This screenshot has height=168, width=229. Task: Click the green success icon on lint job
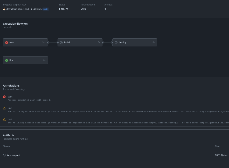pos(6,60)
